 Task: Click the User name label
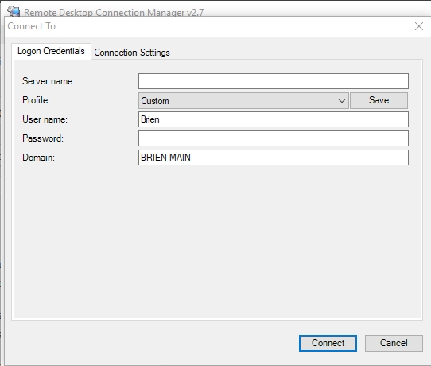(45, 119)
